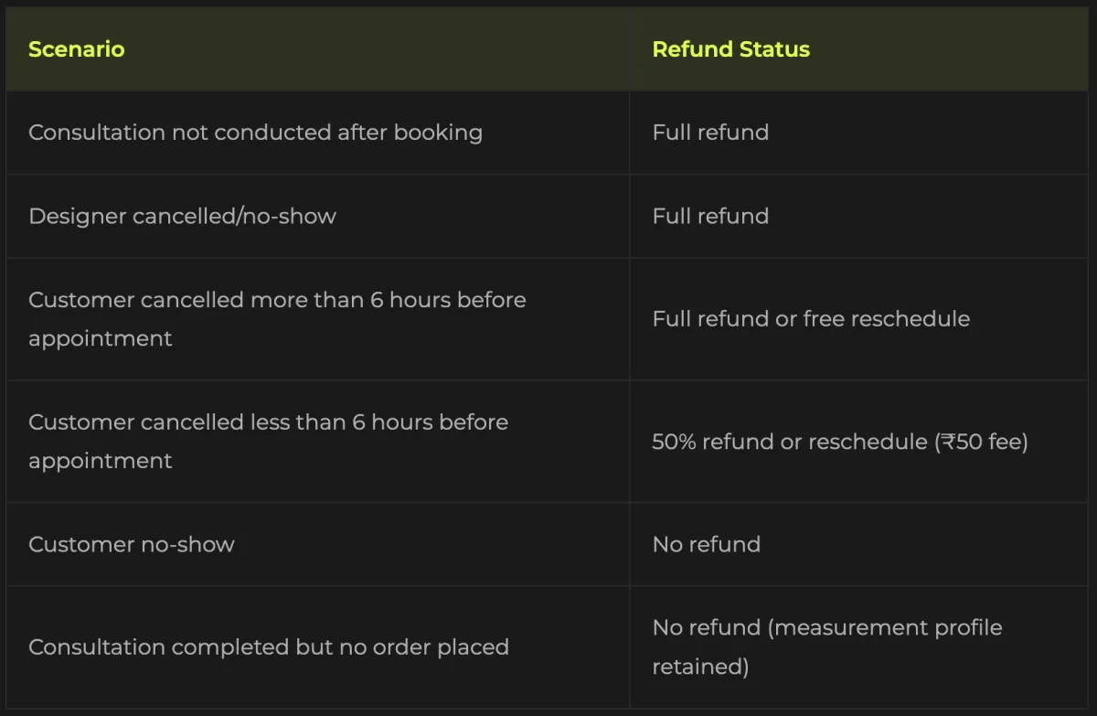Click the '(₹50 fee)' text

pos(981,442)
